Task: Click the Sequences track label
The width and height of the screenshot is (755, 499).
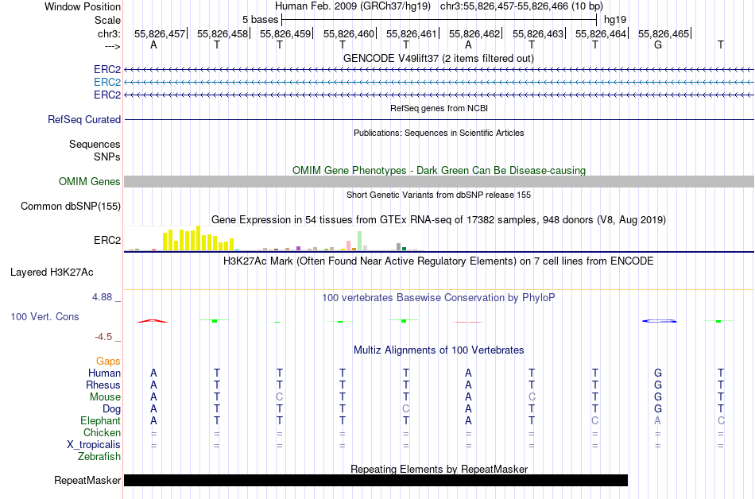Action: click(x=95, y=145)
